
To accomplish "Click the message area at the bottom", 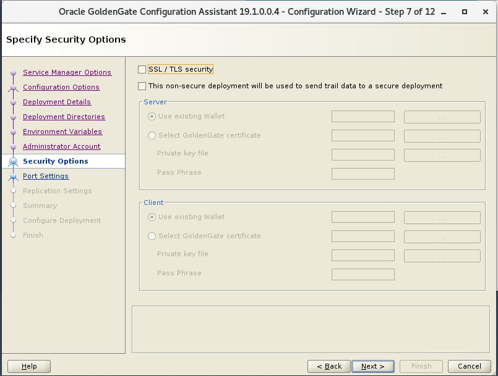I will pos(311,330).
